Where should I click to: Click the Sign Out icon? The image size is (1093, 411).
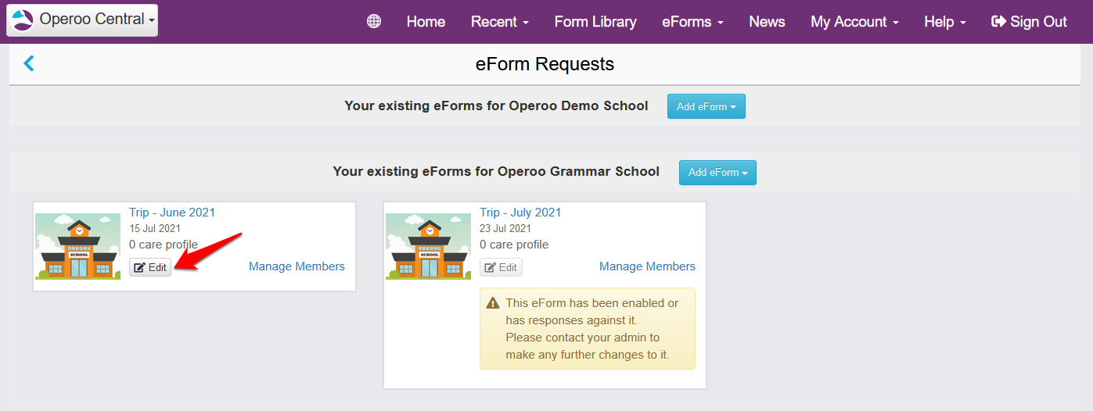point(998,22)
